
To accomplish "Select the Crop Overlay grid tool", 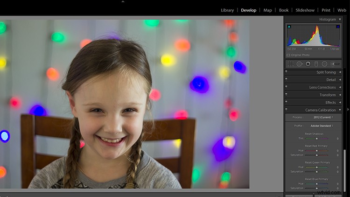I will (x=290, y=64).
